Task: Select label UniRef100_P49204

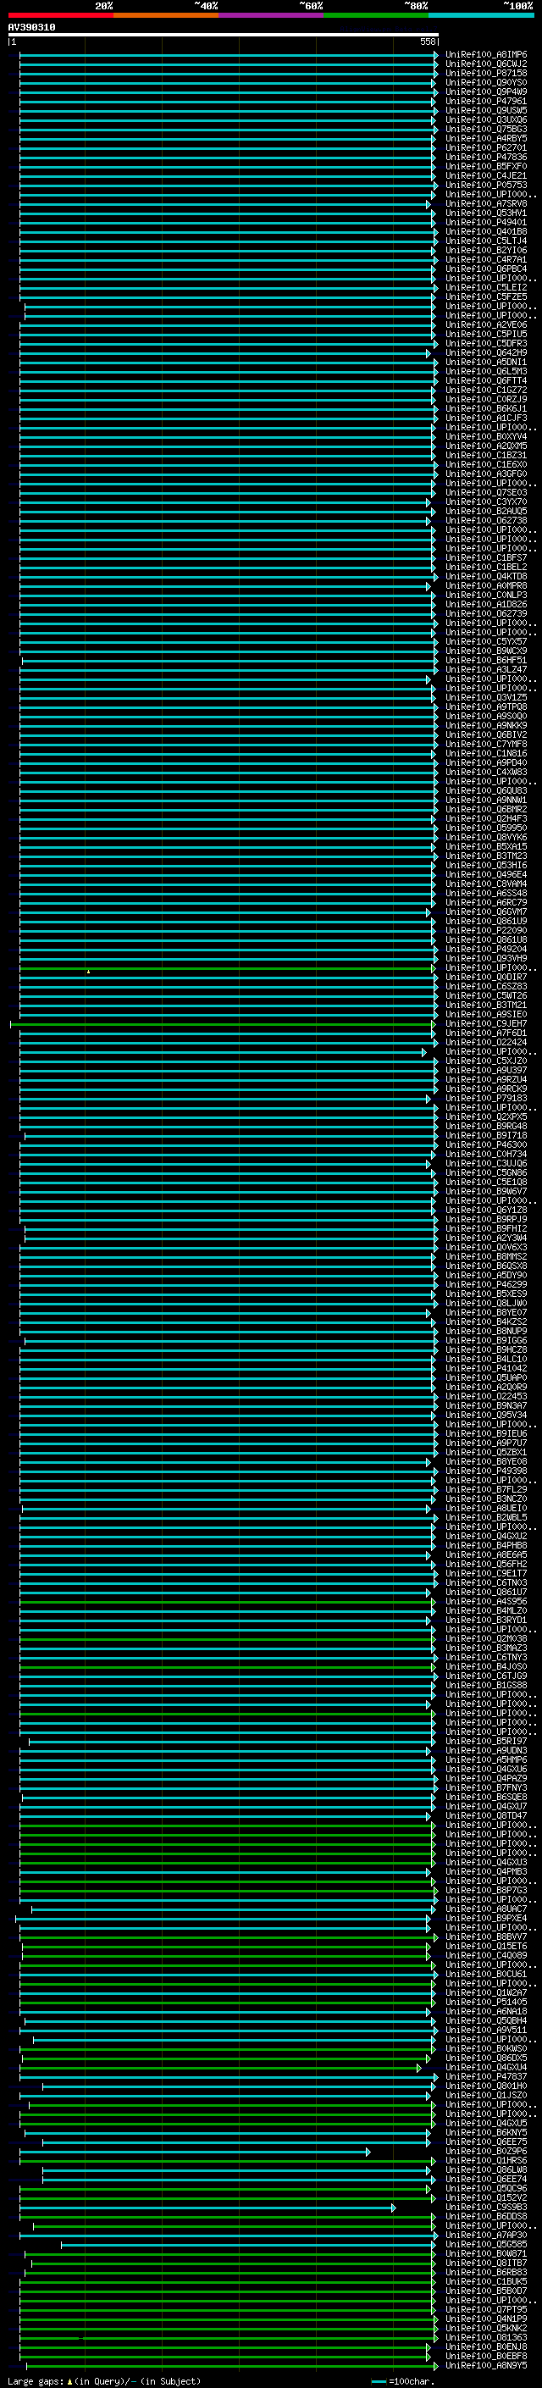Action: tap(486, 949)
